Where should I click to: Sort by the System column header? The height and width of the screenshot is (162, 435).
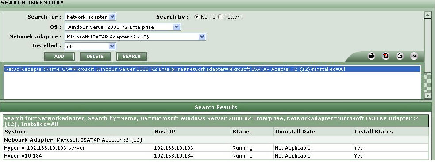15,132
